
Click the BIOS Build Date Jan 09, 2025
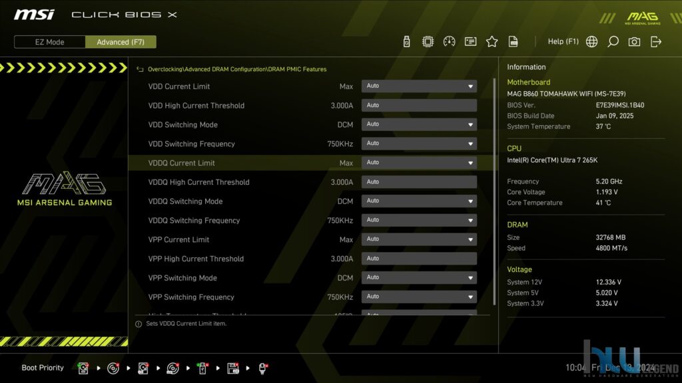click(615, 116)
